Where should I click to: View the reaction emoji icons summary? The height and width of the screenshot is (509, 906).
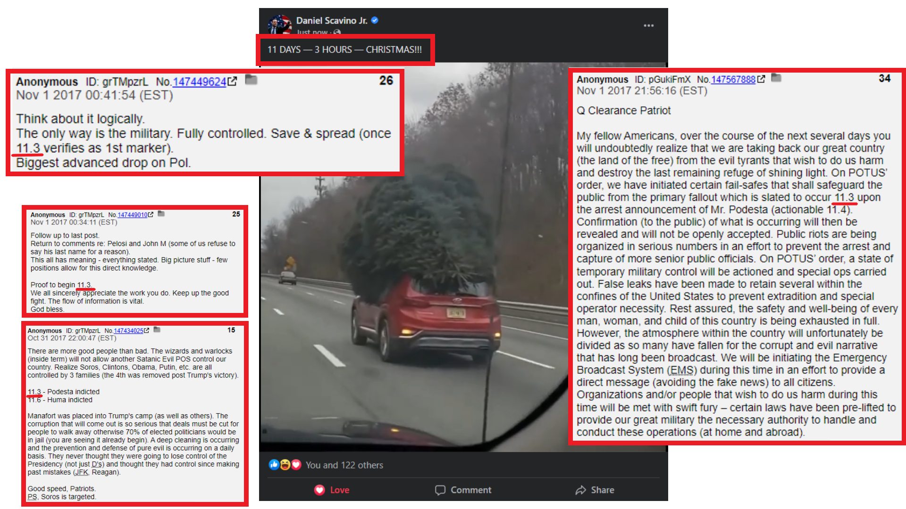click(x=285, y=465)
